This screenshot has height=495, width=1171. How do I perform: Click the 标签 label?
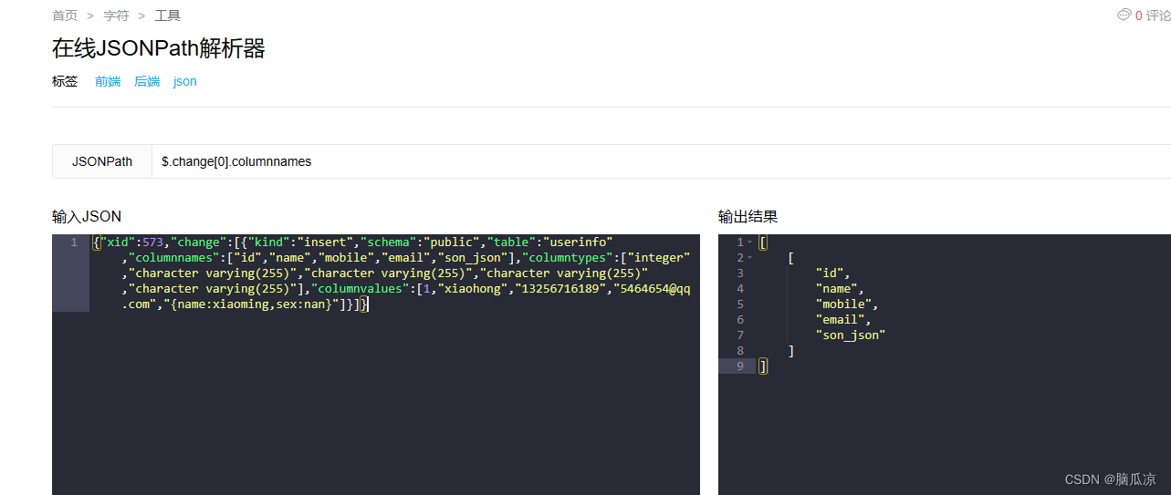click(65, 81)
